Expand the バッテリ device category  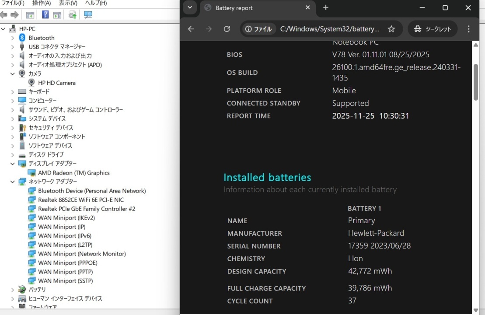pyautogui.click(x=13, y=290)
